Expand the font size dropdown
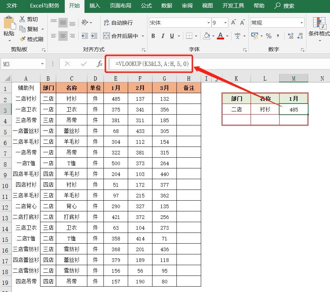Image resolution: width=330 pixels, height=292 pixels. click(225, 23)
